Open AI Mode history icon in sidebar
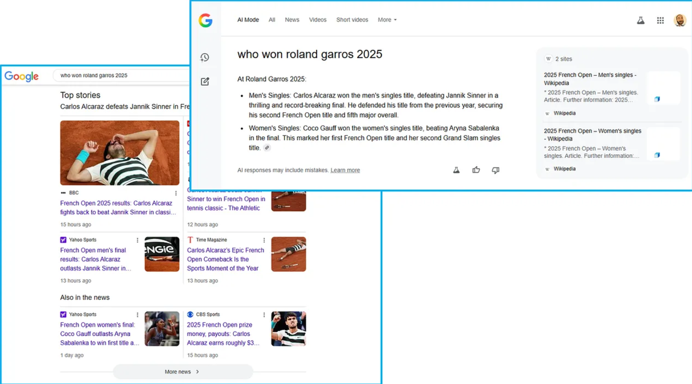 204,57
